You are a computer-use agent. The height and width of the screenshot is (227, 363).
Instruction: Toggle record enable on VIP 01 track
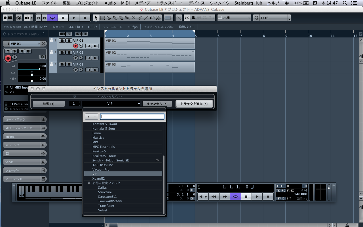pos(75,46)
